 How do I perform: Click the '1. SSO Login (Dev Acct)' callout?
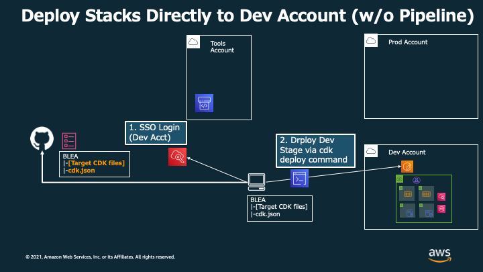pyautogui.click(x=156, y=132)
